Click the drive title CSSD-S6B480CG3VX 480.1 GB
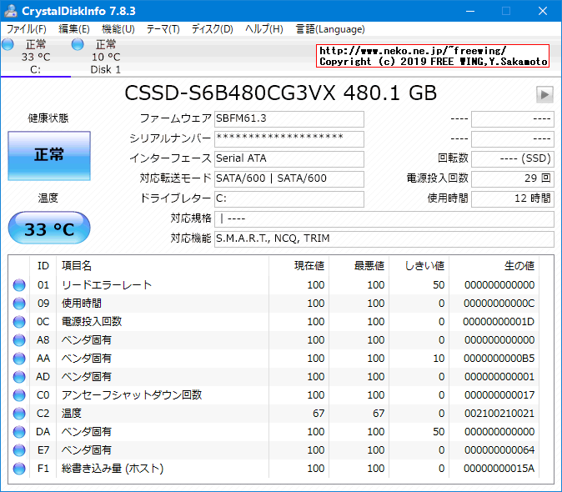Image resolution: width=562 pixels, height=492 pixels. (281, 93)
